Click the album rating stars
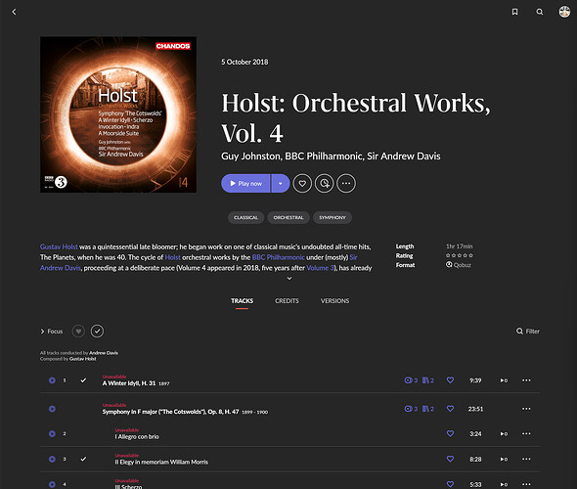The height and width of the screenshot is (489, 577). point(460,255)
